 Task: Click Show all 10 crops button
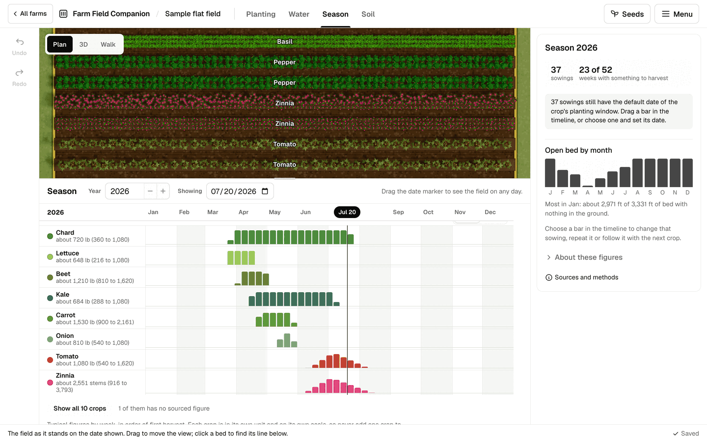tap(80, 409)
